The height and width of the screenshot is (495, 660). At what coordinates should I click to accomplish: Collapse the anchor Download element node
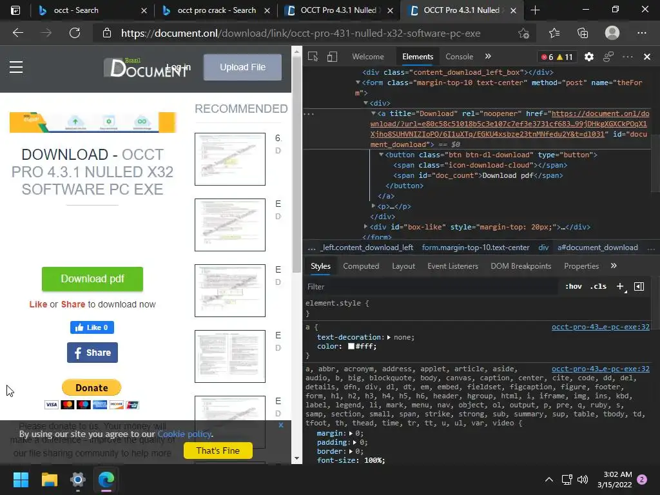[x=373, y=113]
